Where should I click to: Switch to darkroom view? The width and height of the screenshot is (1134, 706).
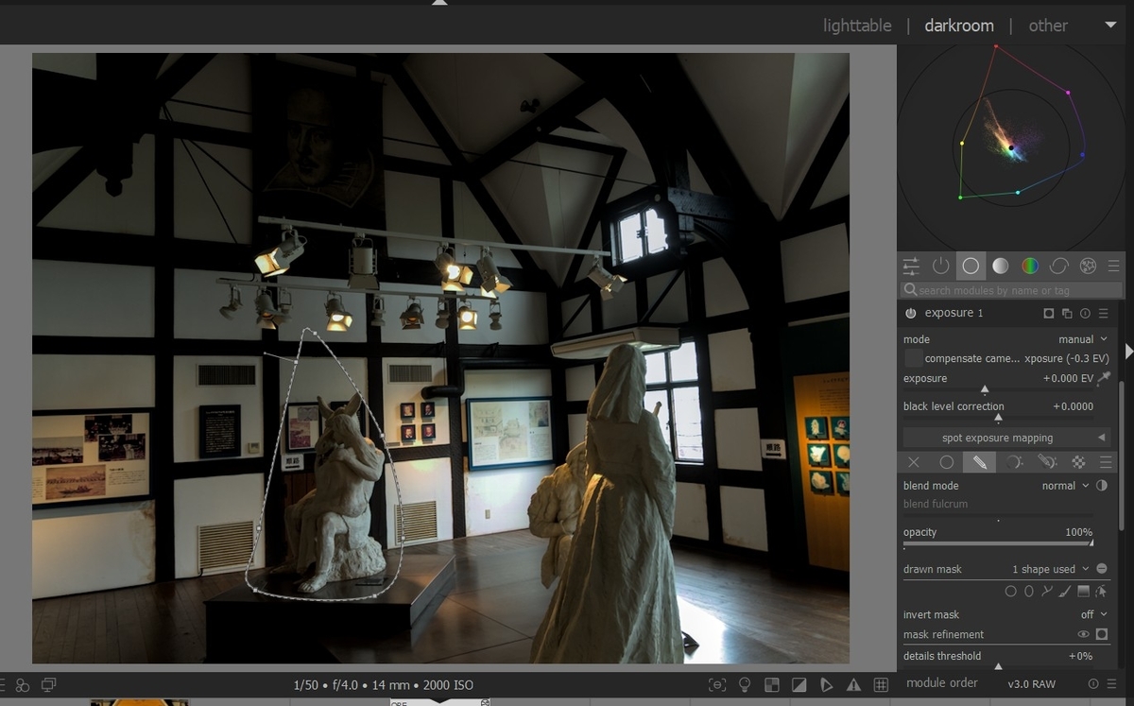[x=959, y=26]
